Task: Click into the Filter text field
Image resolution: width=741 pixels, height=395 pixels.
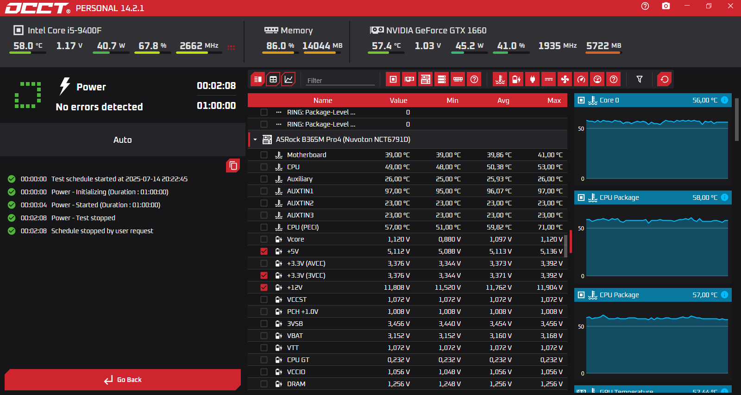Action: coord(340,80)
